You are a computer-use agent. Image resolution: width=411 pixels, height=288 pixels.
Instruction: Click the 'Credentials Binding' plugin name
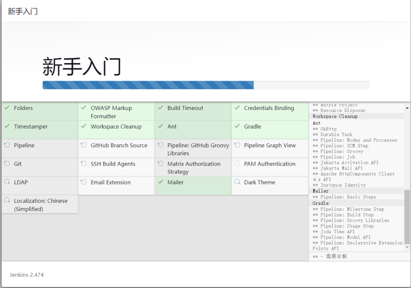(269, 108)
